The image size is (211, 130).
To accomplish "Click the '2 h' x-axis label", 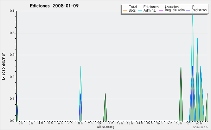I will coord(21,123).
